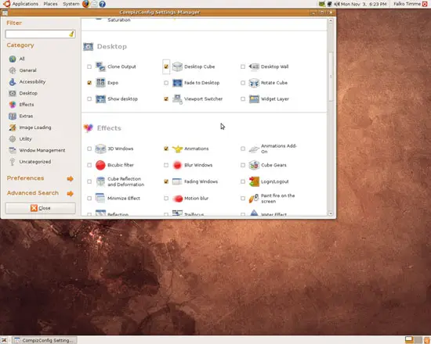Open the Animations plugin icon
431x344 pixels.
pos(177,149)
